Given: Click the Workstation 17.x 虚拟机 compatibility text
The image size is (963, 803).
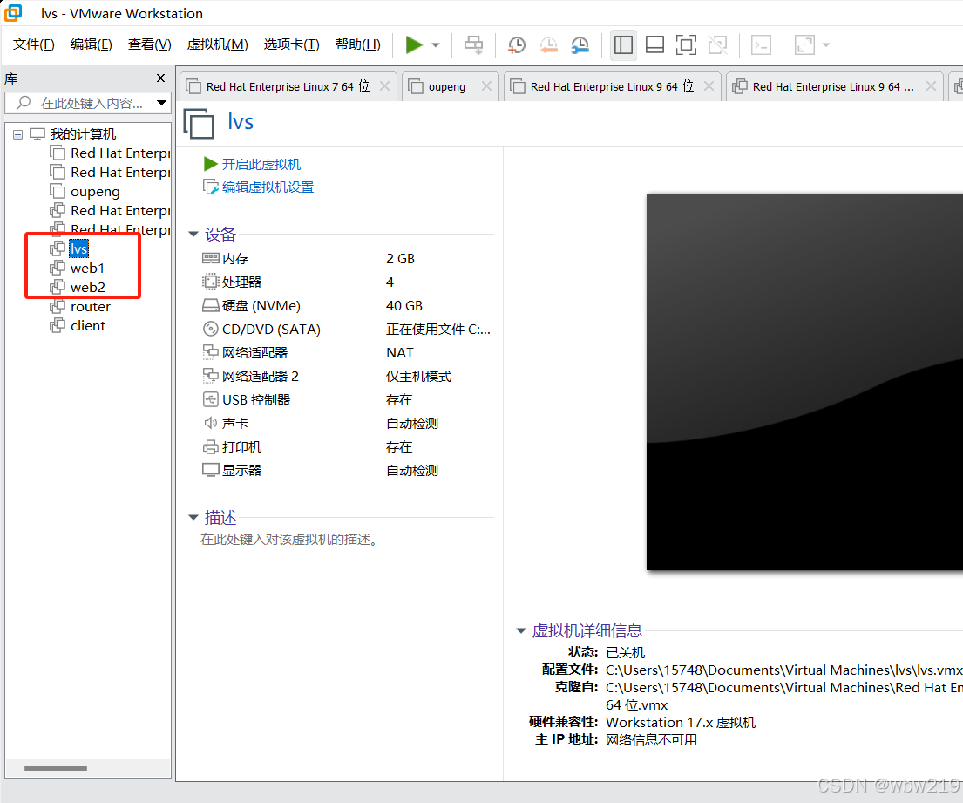Looking at the screenshot, I should [x=681, y=723].
